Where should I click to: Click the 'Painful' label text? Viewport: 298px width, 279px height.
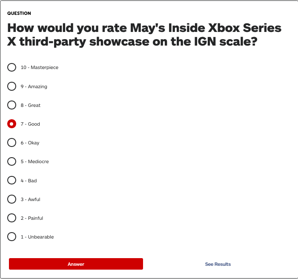(35, 218)
